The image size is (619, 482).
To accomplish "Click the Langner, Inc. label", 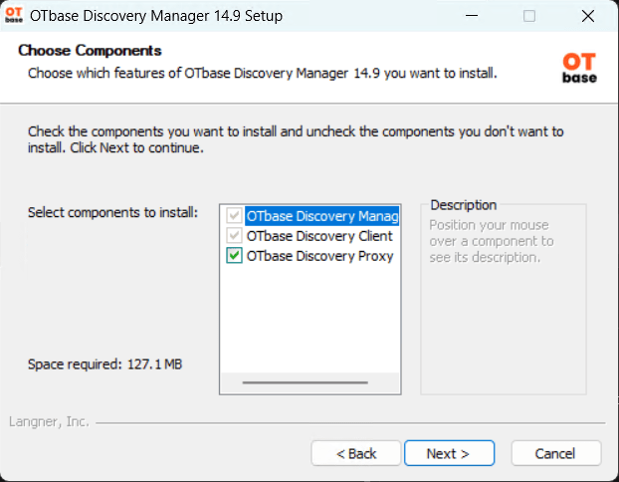I will (49, 422).
